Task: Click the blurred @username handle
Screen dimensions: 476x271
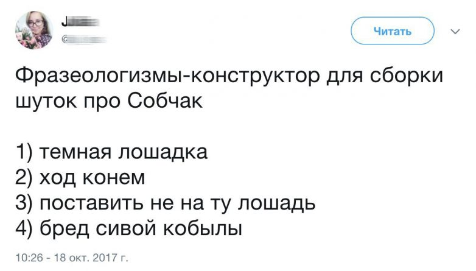Action: 83,40
